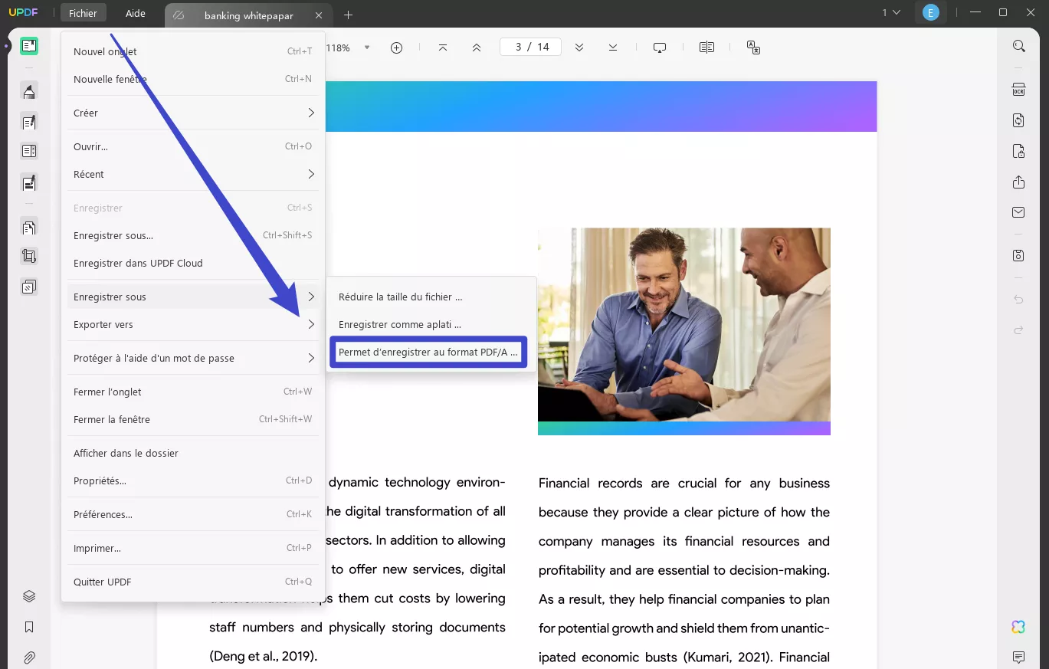
Task: Open the document search tool
Action: point(1019,46)
